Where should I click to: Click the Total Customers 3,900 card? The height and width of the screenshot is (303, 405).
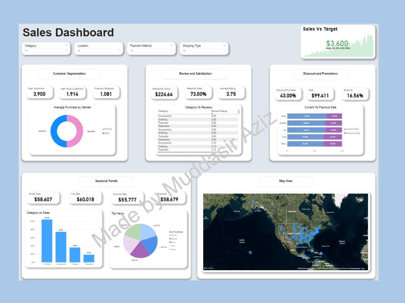click(39, 92)
